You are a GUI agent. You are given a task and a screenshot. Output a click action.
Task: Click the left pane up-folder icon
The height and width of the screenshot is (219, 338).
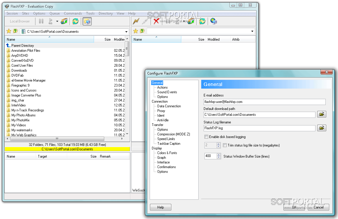[15, 31]
